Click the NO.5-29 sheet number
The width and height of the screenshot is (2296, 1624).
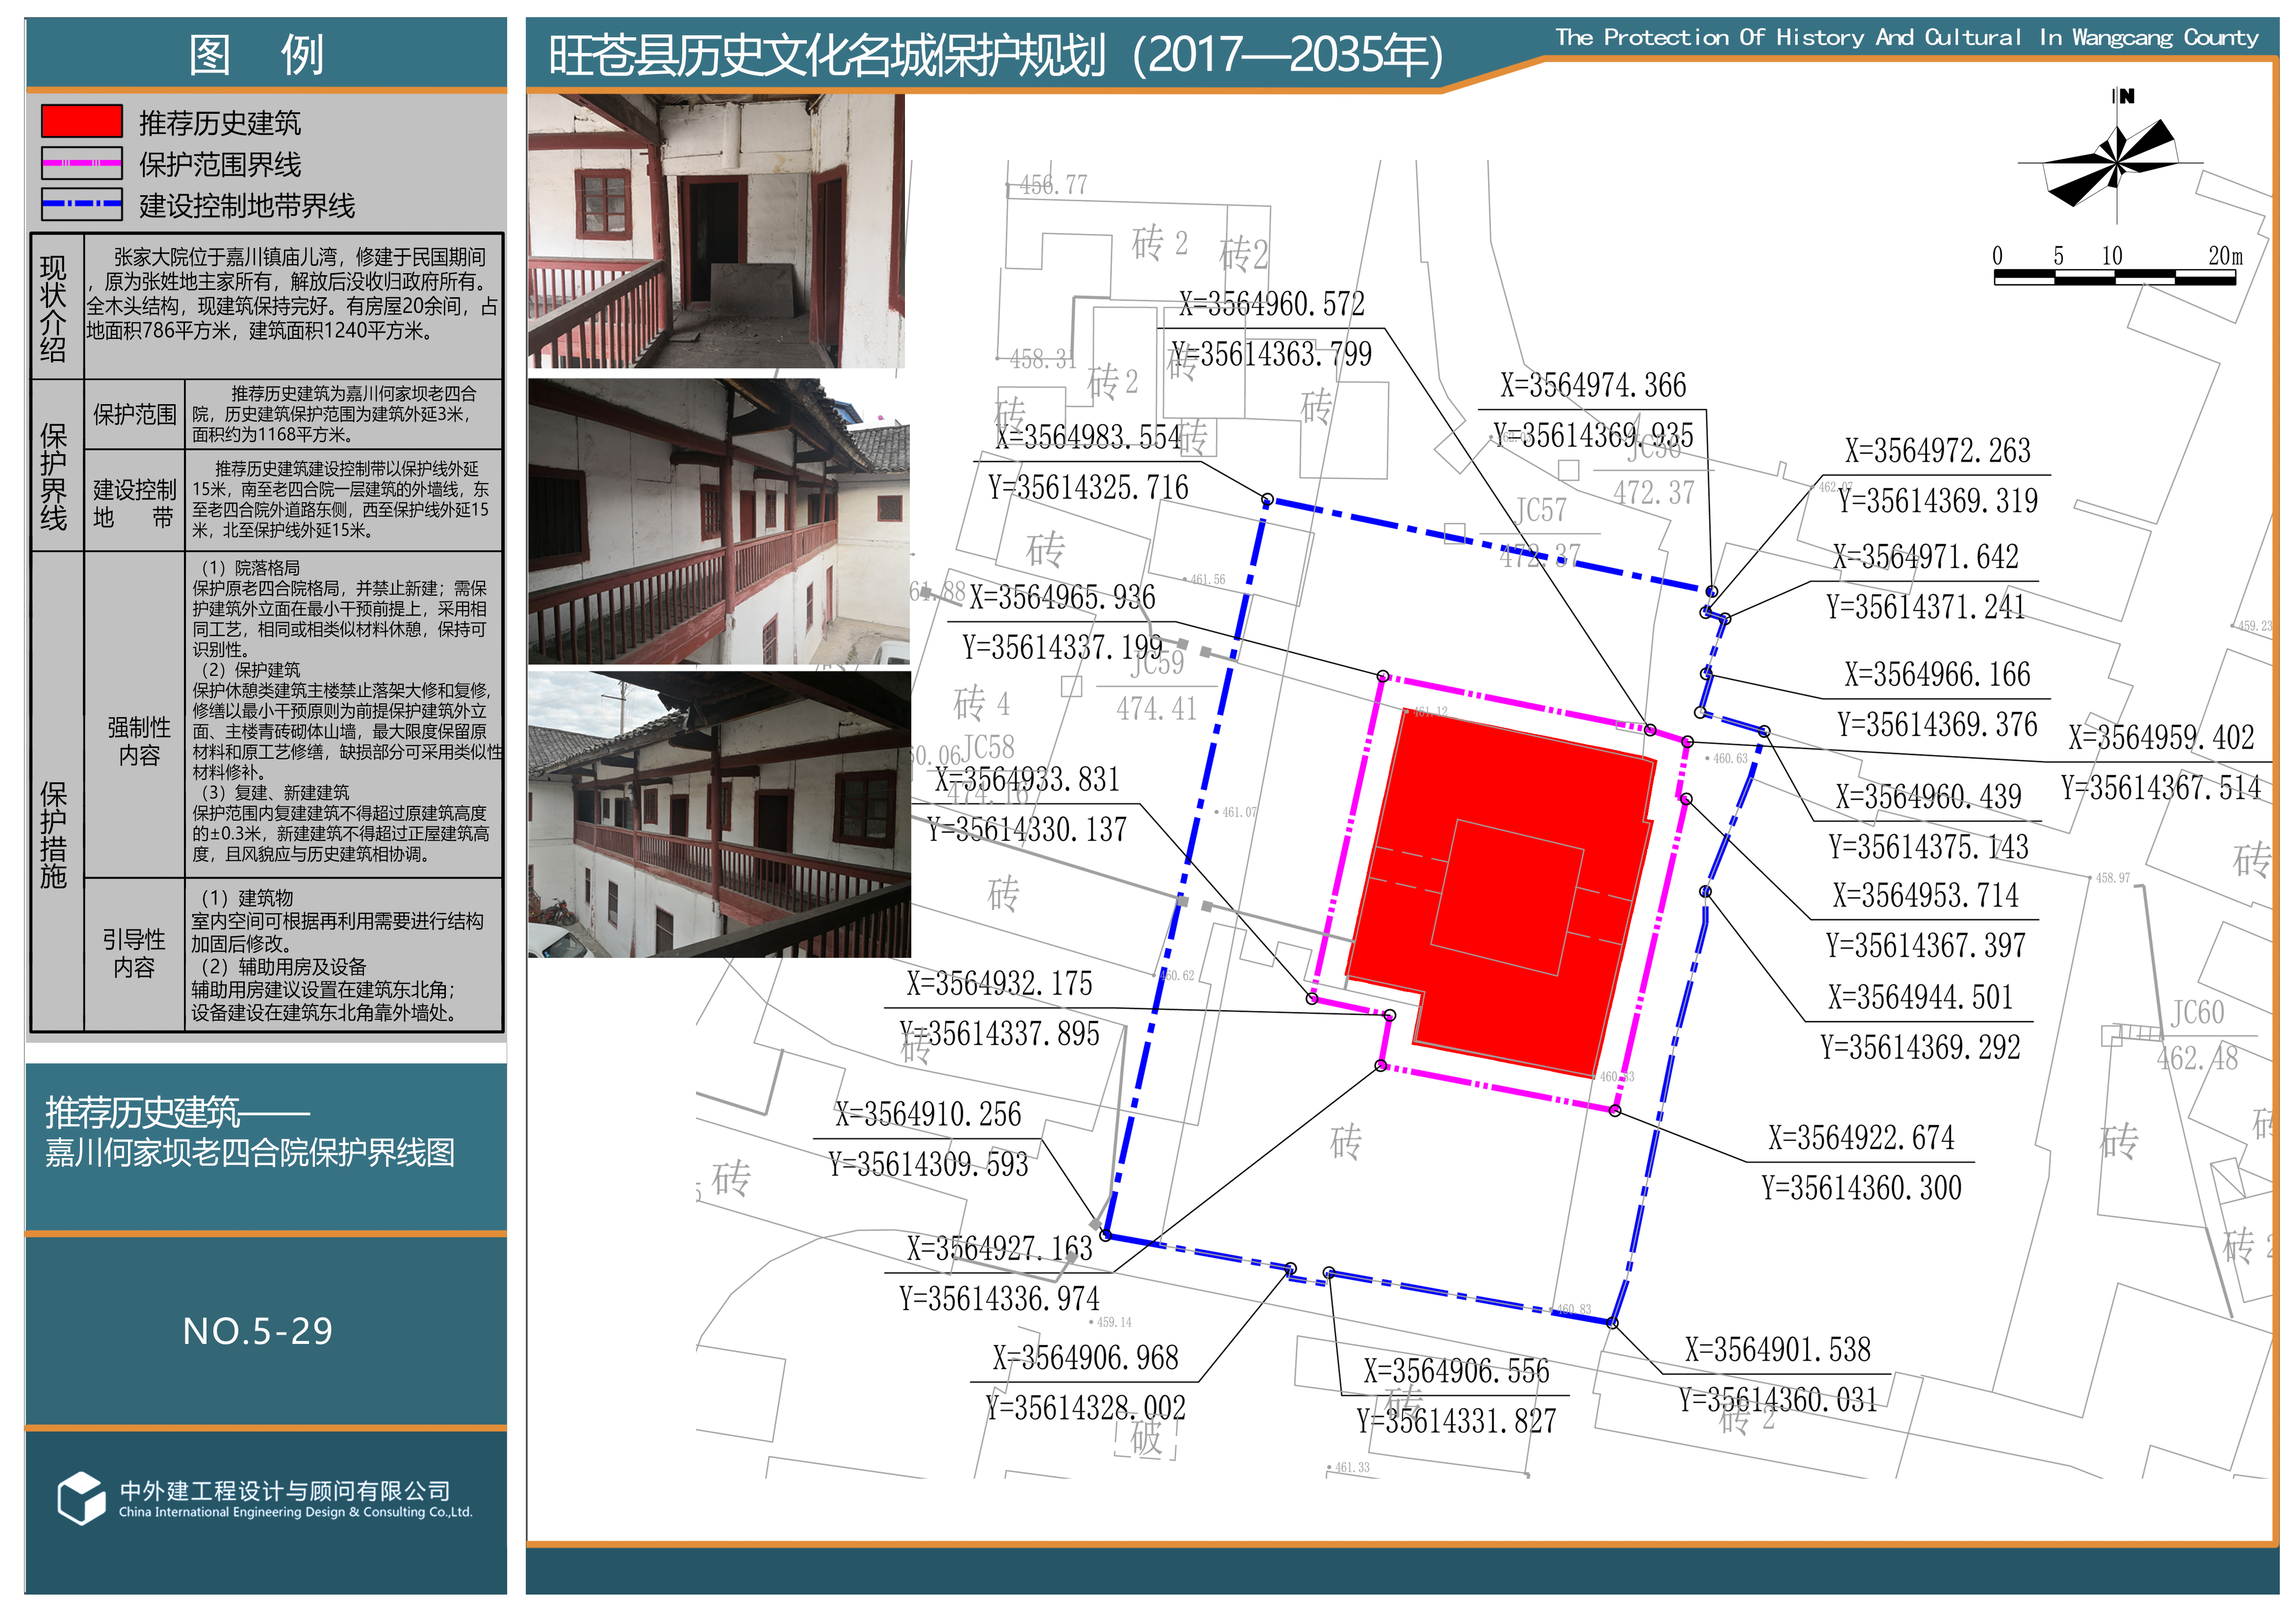[x=257, y=1331]
